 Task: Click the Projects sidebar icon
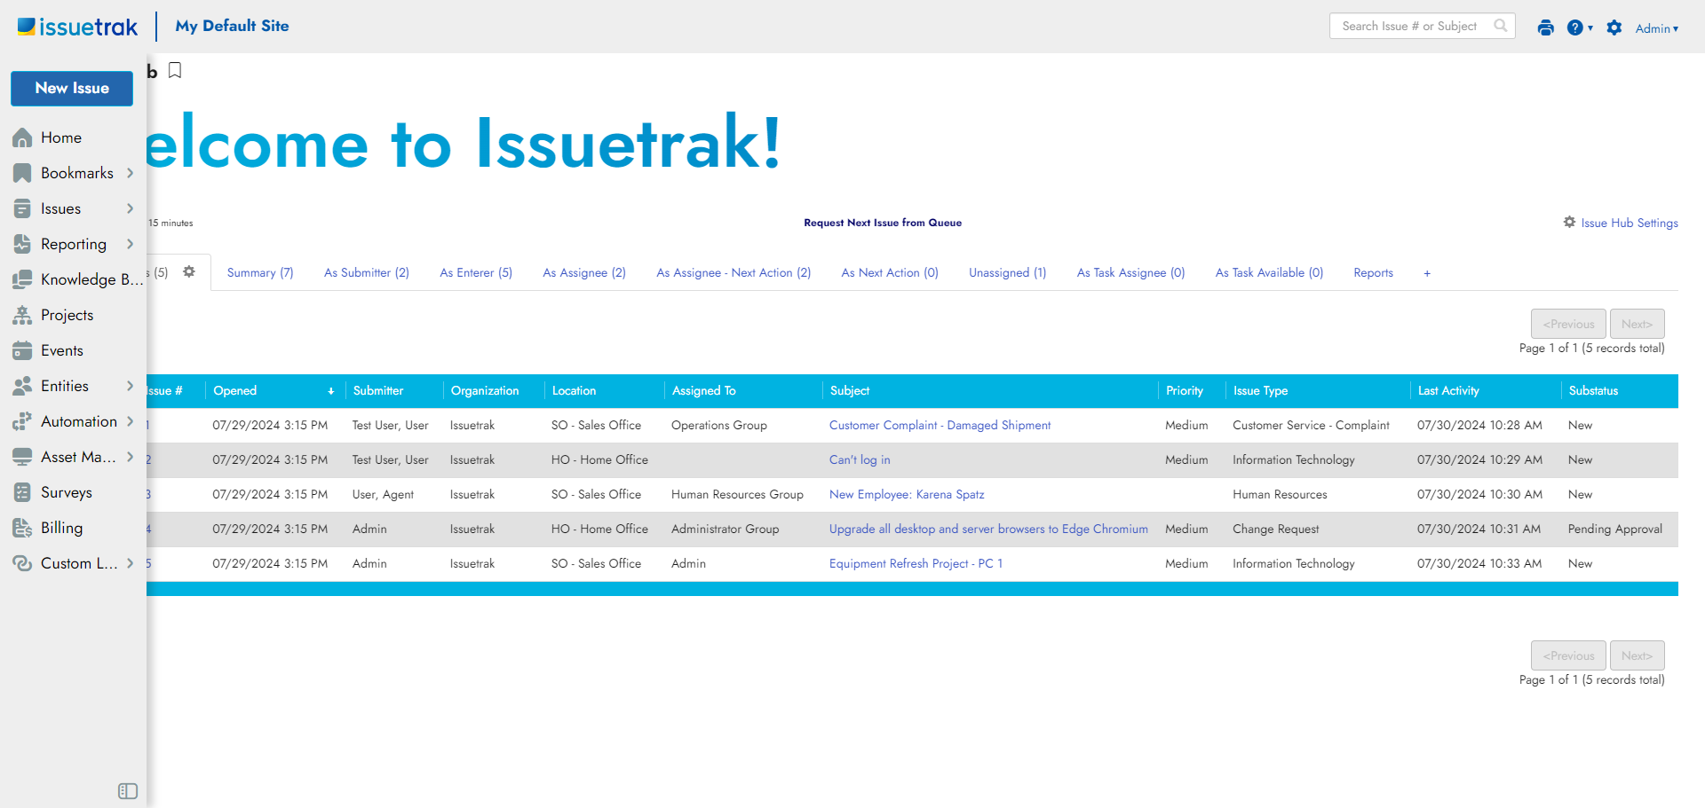pyautogui.click(x=22, y=315)
